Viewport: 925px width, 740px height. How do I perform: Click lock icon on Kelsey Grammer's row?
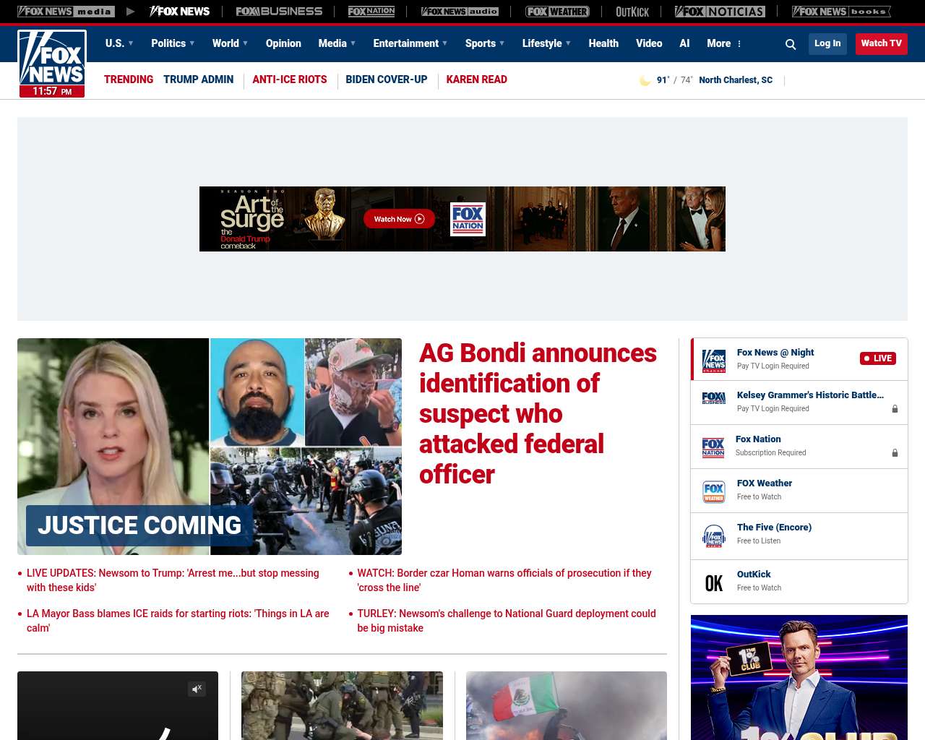tap(895, 409)
